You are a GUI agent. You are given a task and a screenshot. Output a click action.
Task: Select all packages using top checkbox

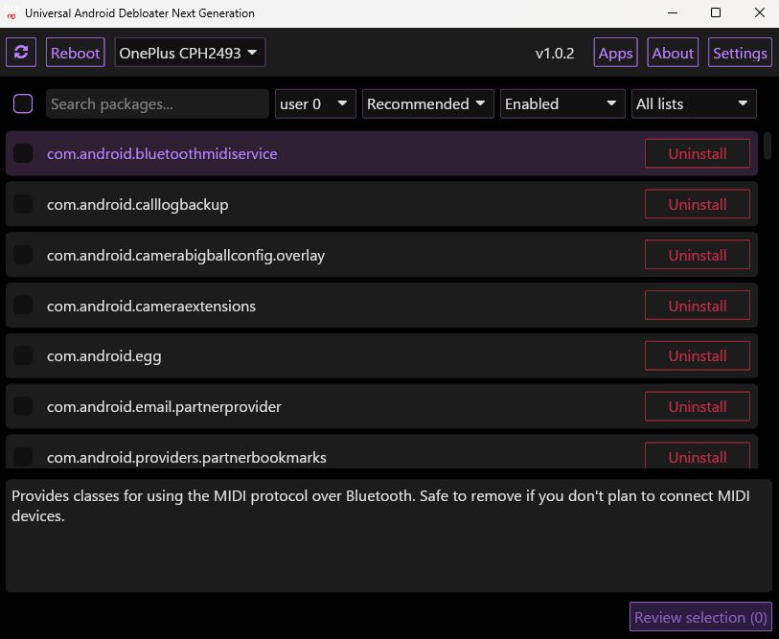(23, 103)
